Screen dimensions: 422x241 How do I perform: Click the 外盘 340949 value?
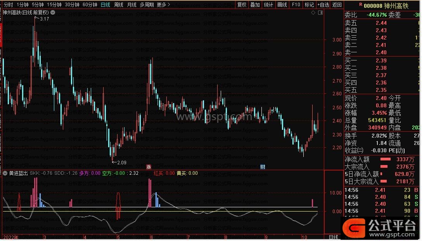pyautogui.click(x=377, y=127)
